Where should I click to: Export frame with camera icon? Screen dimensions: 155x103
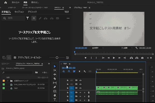click(x=142, y=58)
